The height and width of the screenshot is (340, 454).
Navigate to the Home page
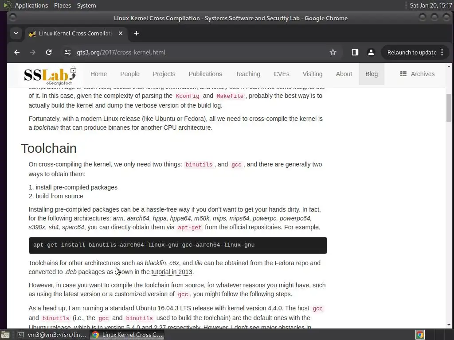(x=98, y=74)
